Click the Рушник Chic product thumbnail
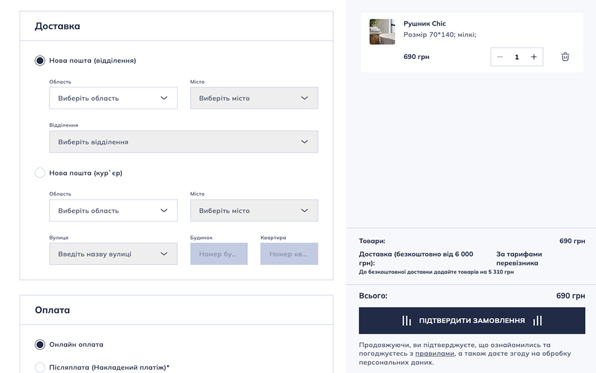The height and width of the screenshot is (373, 596). click(382, 32)
